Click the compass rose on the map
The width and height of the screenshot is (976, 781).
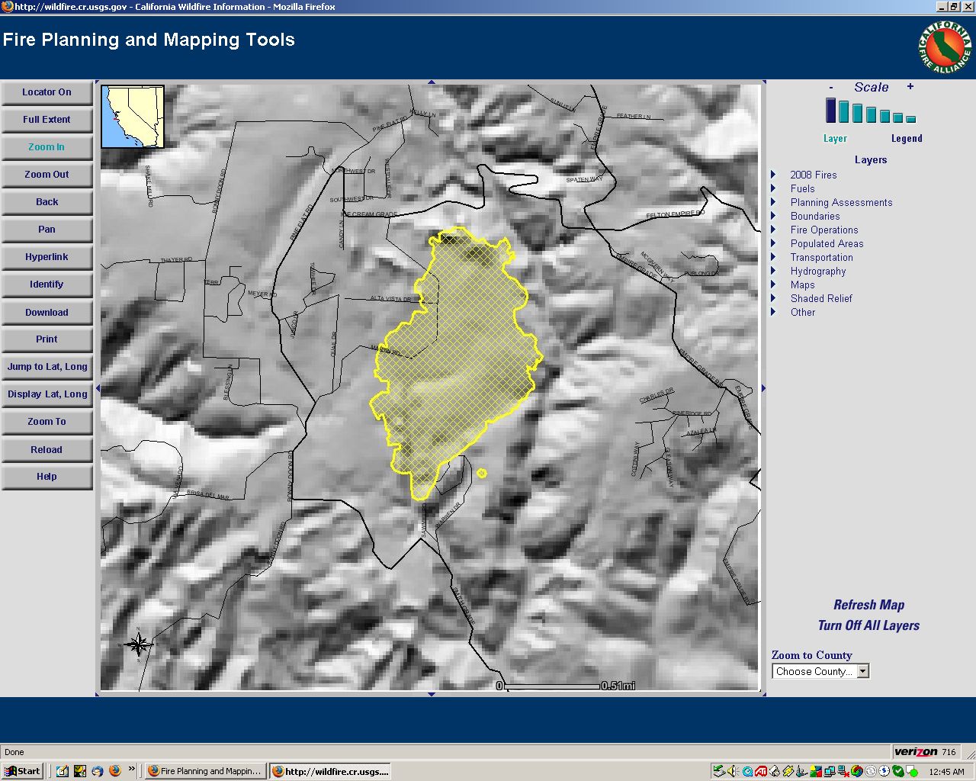pos(138,644)
